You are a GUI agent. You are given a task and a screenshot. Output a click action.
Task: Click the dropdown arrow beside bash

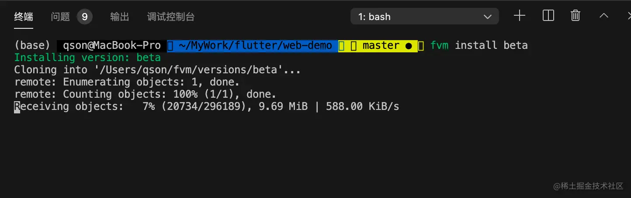click(x=488, y=17)
